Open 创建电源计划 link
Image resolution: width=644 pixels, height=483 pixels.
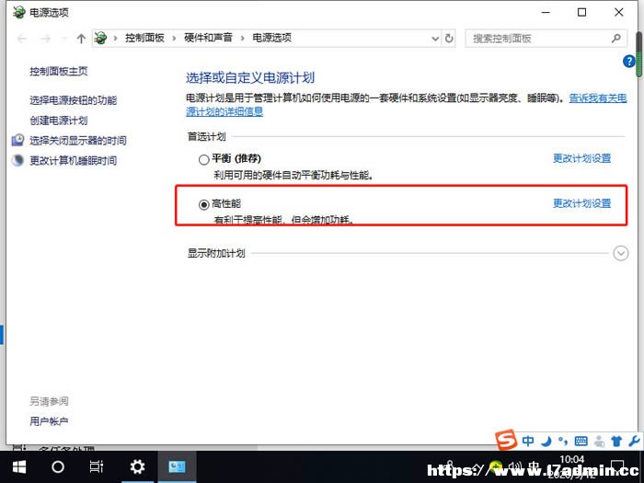pyautogui.click(x=59, y=121)
